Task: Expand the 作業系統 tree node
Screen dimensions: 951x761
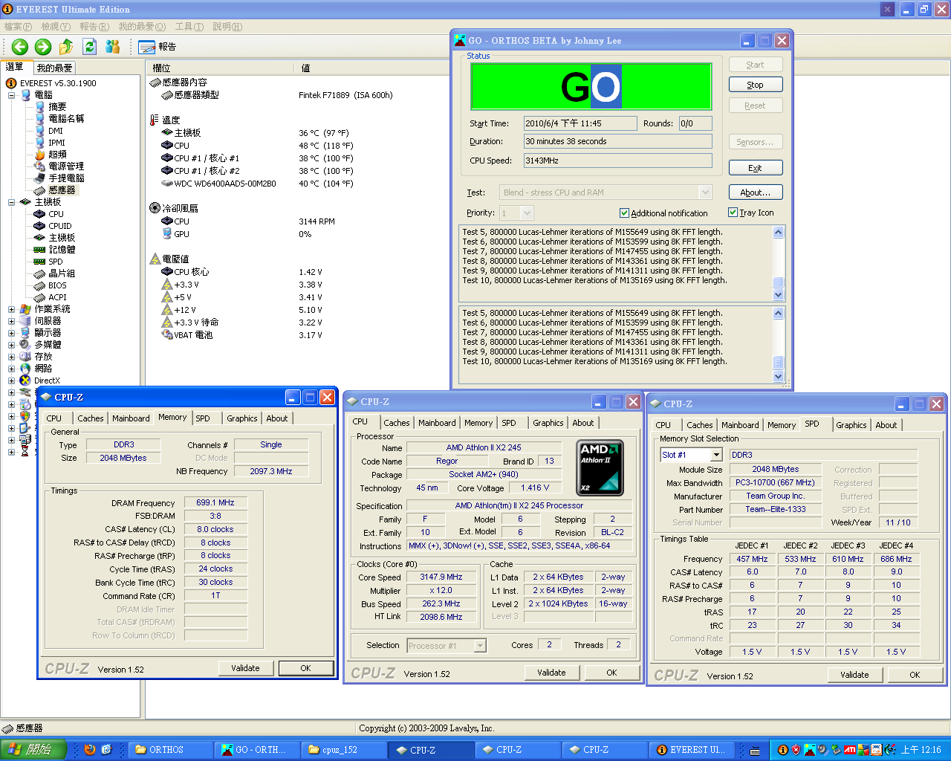Action: pyautogui.click(x=12, y=309)
